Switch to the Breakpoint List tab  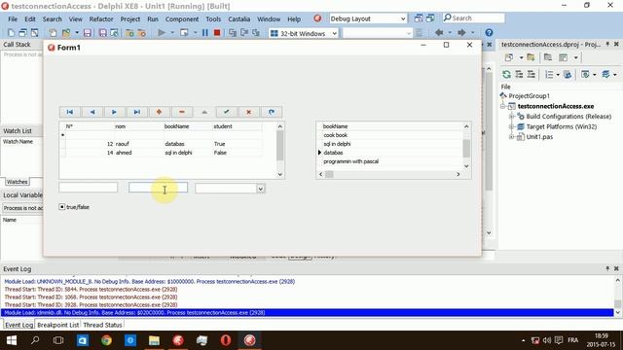58,325
